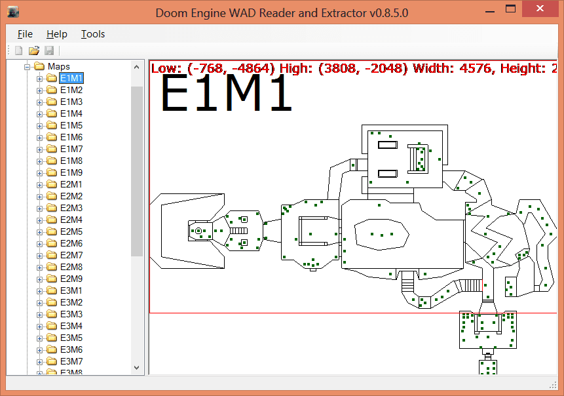Expand the E2M1 map node
564x396 pixels.
(39, 185)
